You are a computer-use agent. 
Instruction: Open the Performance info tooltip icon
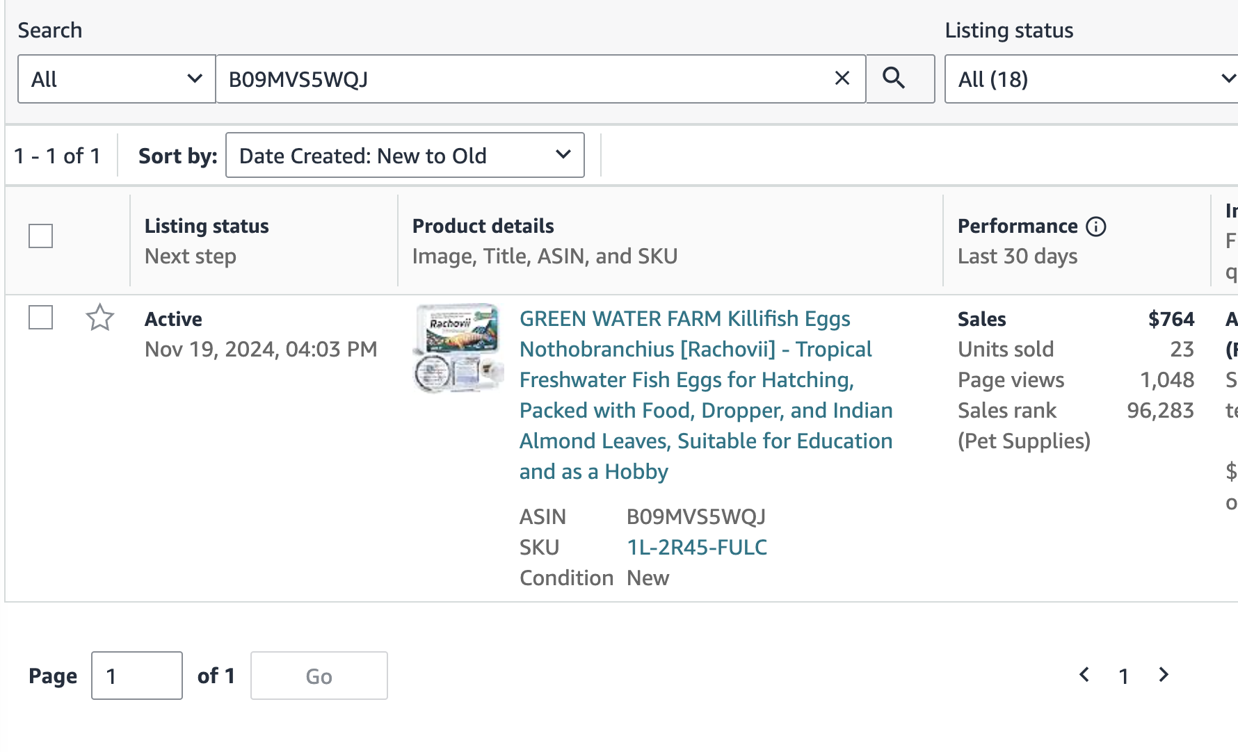tap(1096, 227)
